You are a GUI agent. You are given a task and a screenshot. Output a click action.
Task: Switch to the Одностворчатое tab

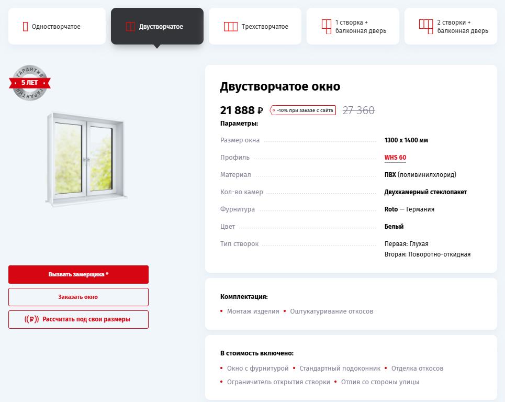pos(57,26)
